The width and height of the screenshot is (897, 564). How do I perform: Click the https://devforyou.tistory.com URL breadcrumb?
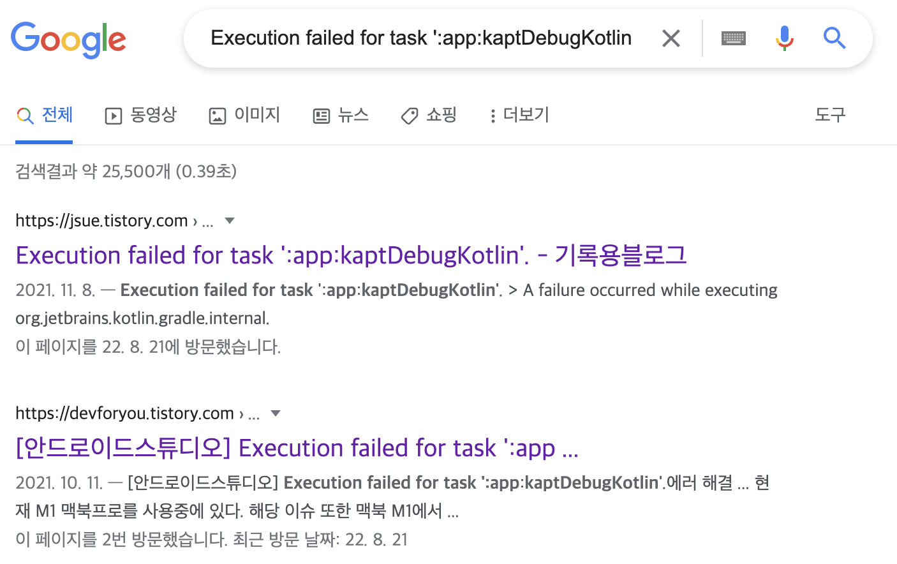click(138, 413)
